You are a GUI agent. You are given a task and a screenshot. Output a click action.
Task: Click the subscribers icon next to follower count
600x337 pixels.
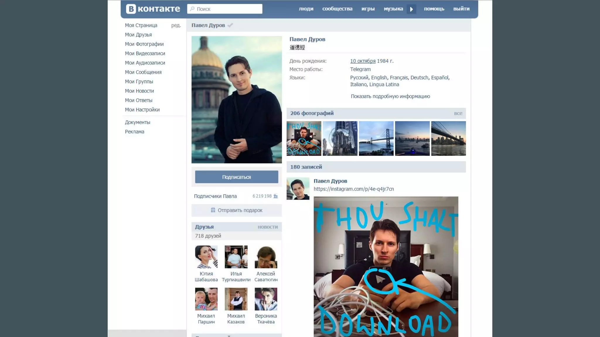275,196
